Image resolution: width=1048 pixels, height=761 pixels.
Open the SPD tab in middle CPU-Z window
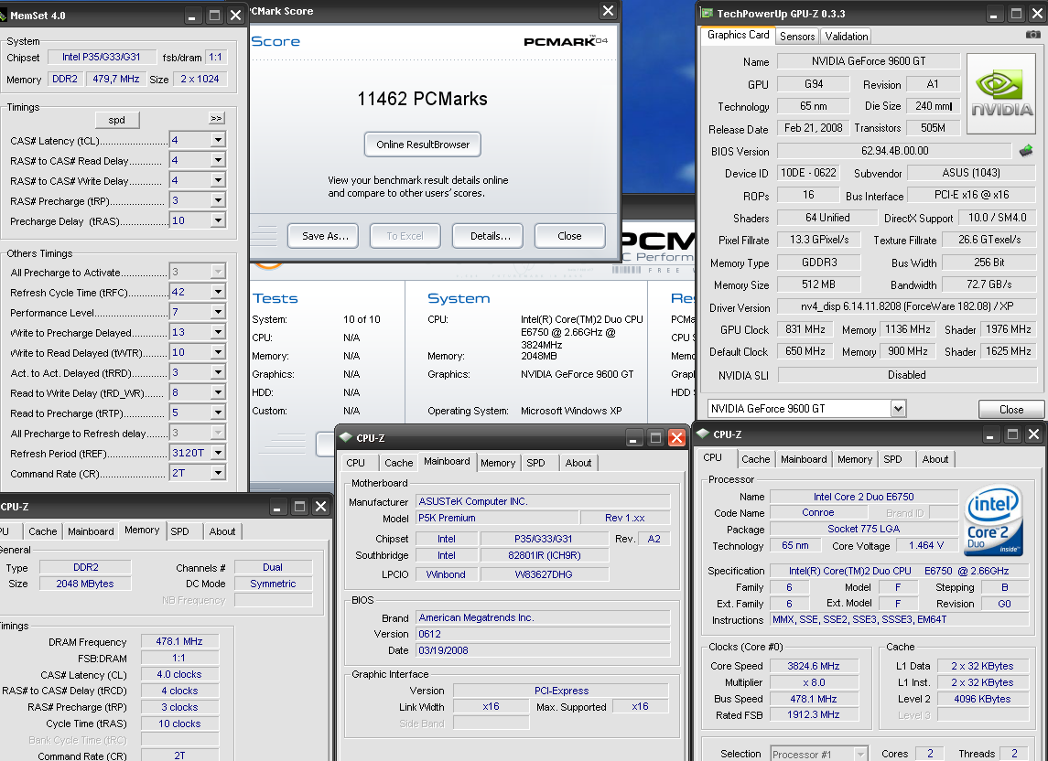click(x=536, y=462)
